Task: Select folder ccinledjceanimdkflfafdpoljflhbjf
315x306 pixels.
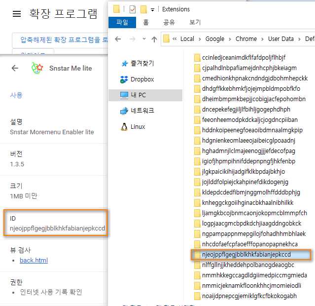Action: [x=240, y=58]
